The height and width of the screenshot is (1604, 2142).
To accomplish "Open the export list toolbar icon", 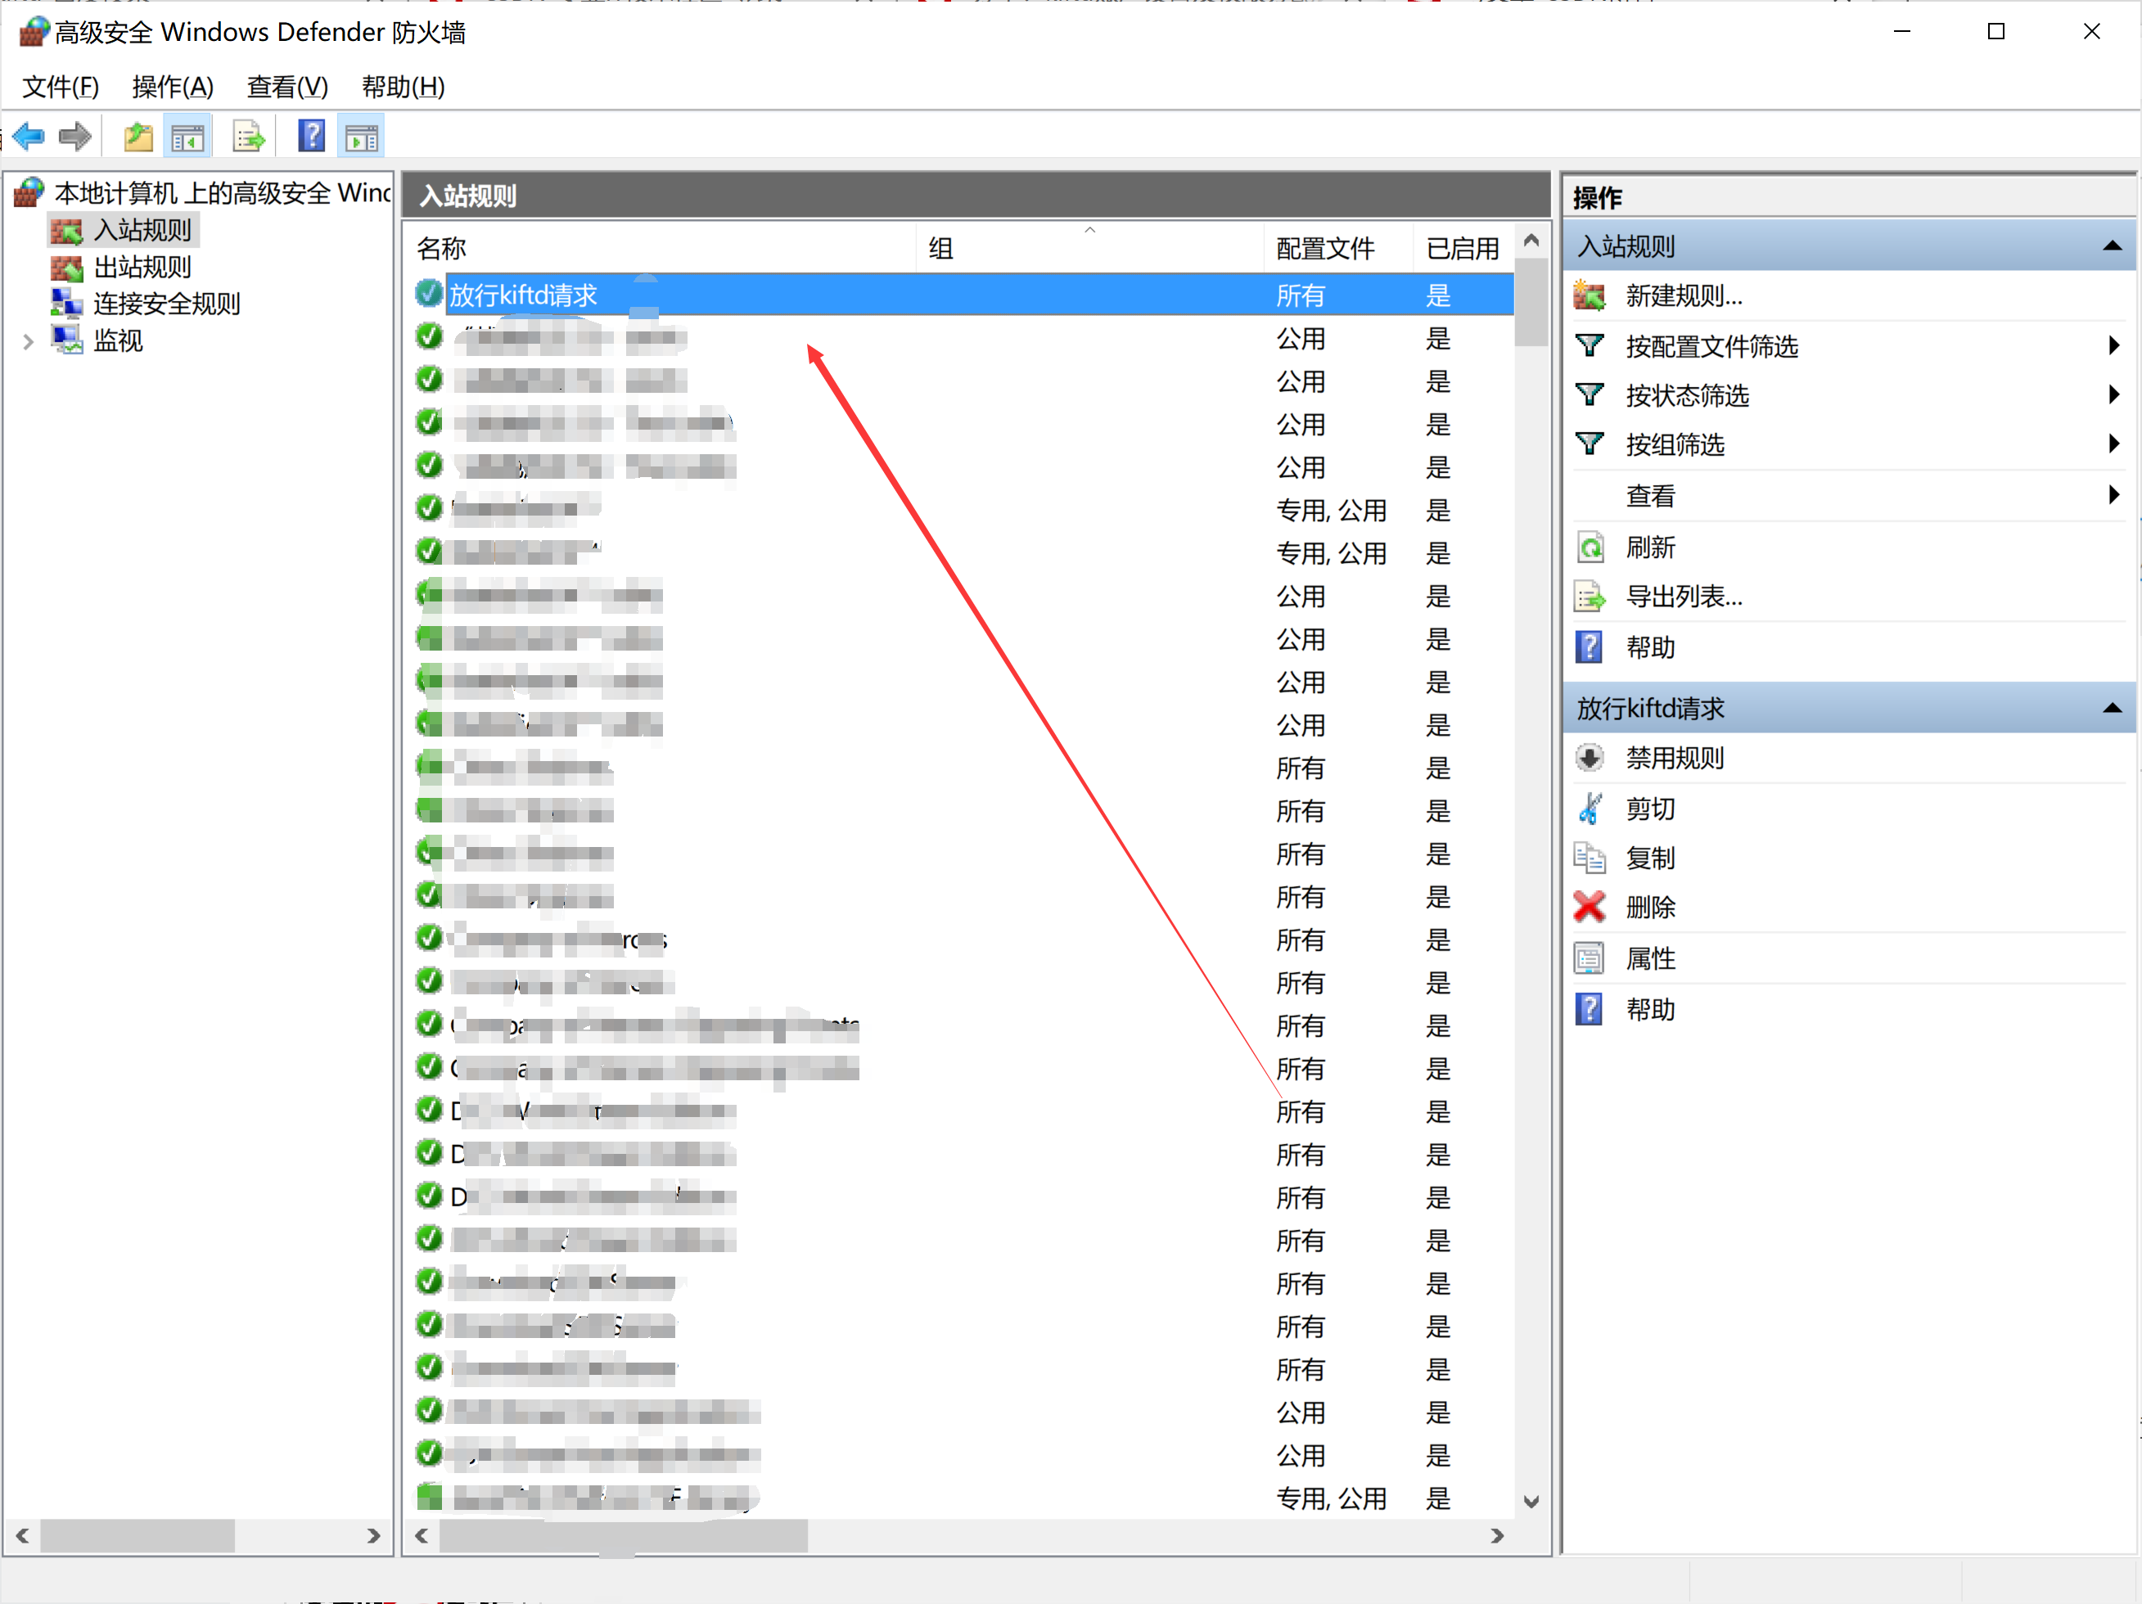I will tap(249, 136).
